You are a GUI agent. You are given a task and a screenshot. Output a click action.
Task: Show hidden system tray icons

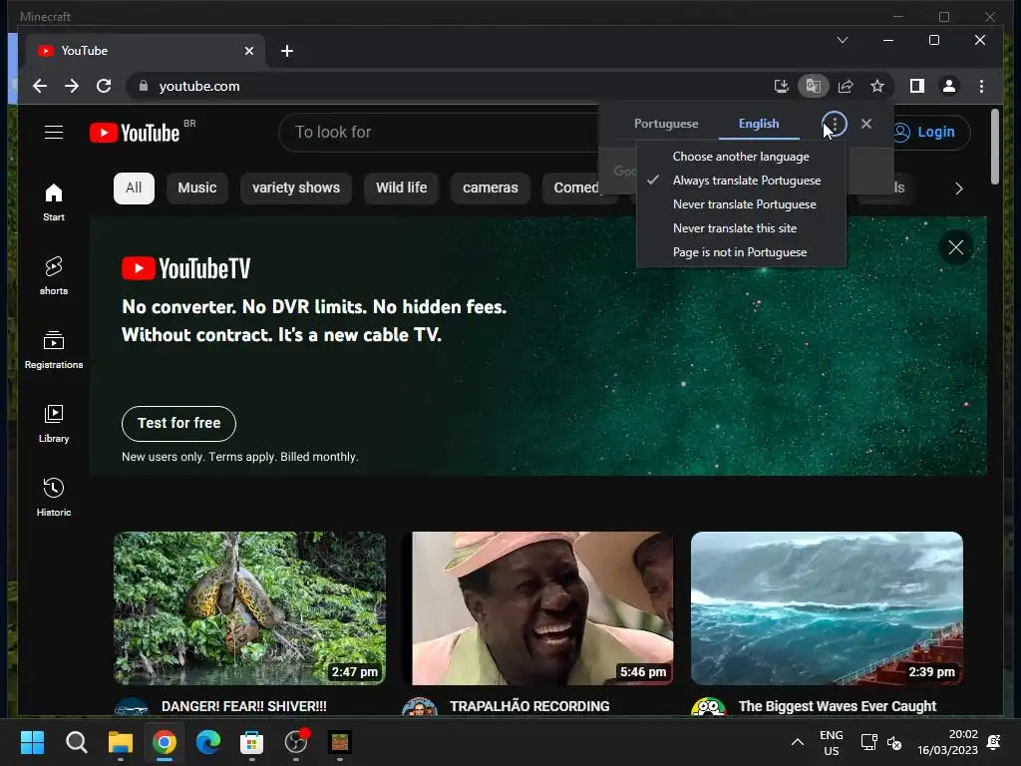797,742
